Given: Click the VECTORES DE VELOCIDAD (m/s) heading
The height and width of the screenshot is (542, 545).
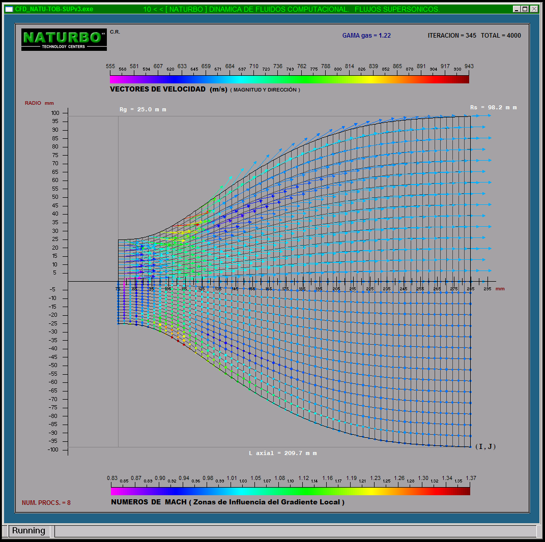Looking at the screenshot, I should pyautogui.click(x=168, y=89).
